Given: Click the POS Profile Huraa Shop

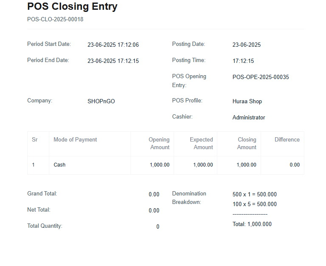Looking at the screenshot, I should pyautogui.click(x=247, y=102).
